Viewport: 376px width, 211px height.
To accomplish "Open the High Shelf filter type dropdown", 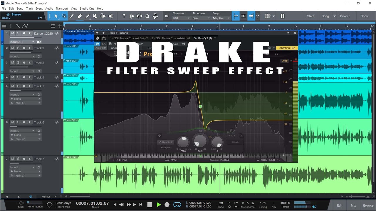I will coord(166,142).
